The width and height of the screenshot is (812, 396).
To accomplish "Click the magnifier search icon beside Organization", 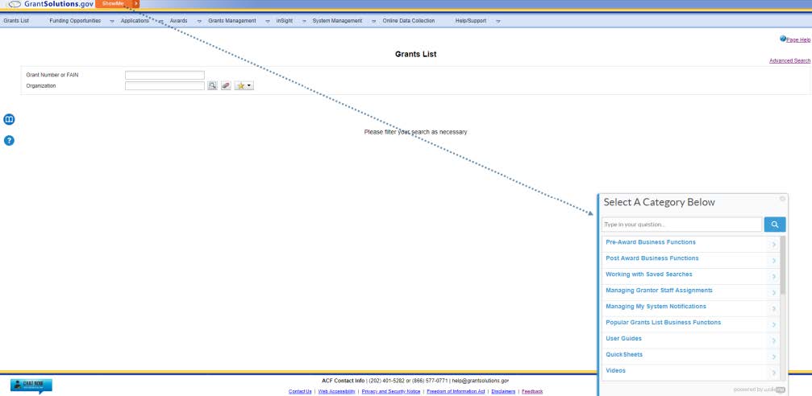I will (x=213, y=85).
